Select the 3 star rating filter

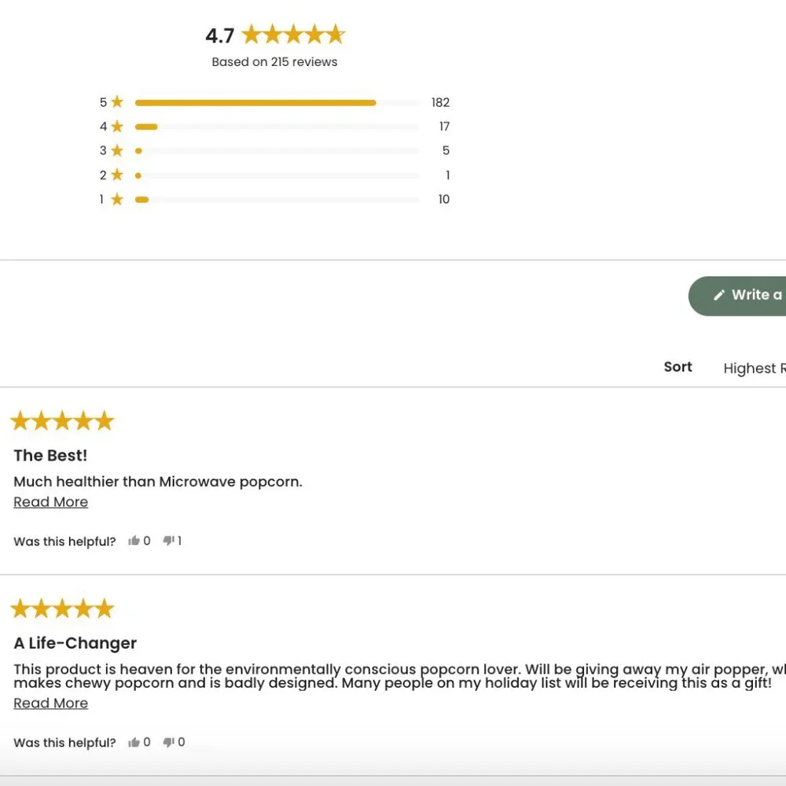(x=274, y=150)
